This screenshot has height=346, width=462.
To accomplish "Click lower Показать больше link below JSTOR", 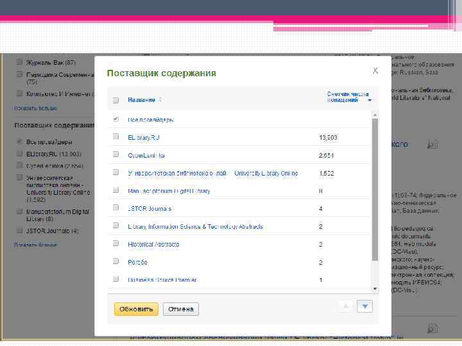I will [x=36, y=245].
